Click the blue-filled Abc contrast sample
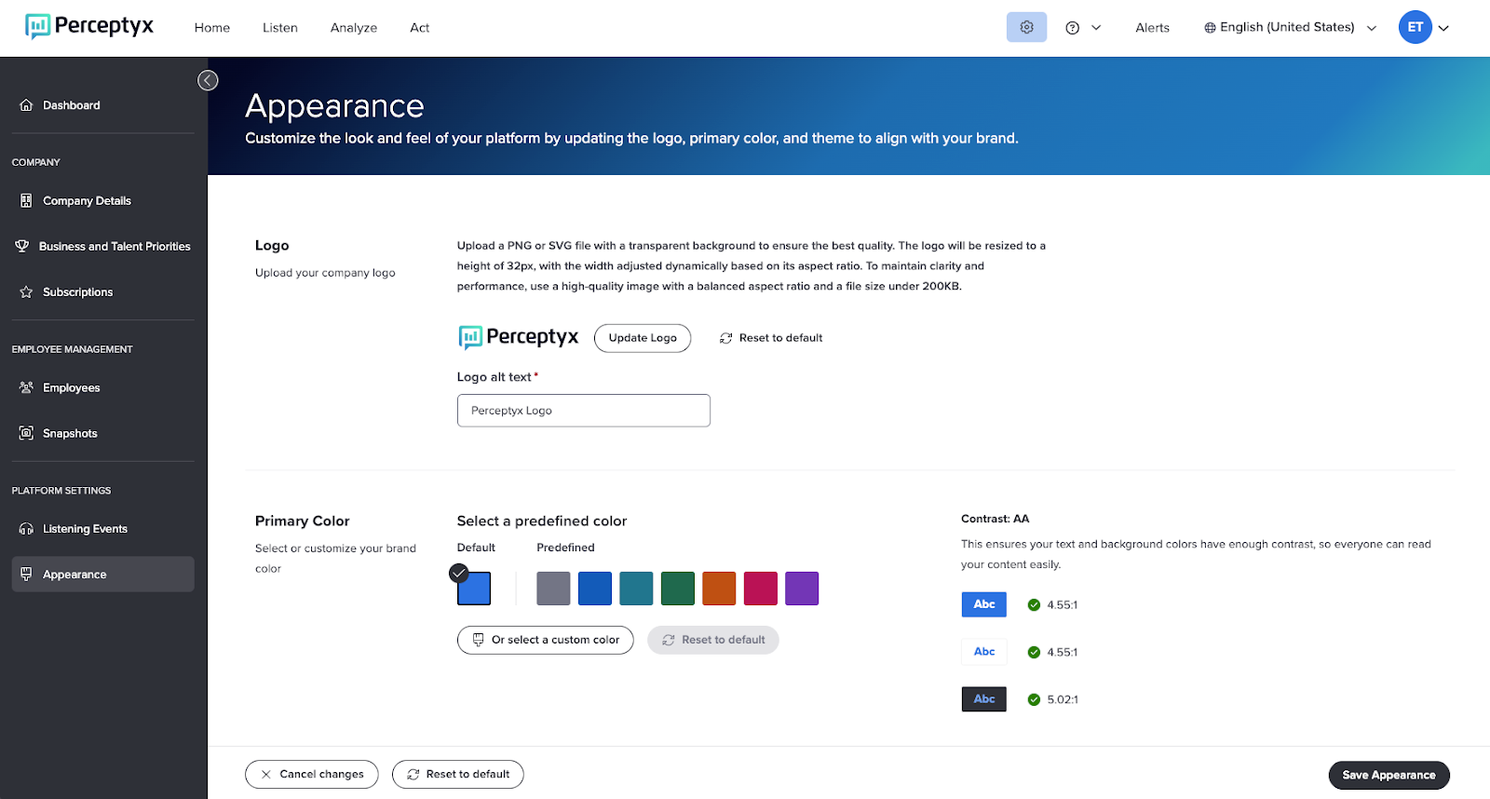The height and width of the screenshot is (799, 1490). (984, 604)
